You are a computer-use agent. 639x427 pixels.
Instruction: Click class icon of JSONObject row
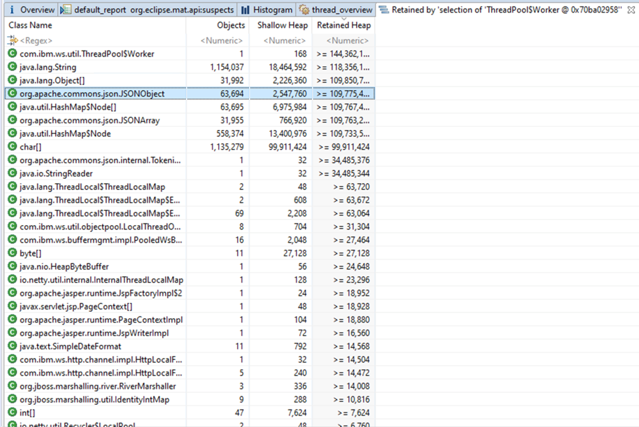point(12,94)
